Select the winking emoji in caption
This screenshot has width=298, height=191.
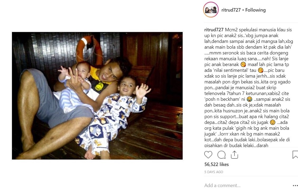(x=273, y=122)
